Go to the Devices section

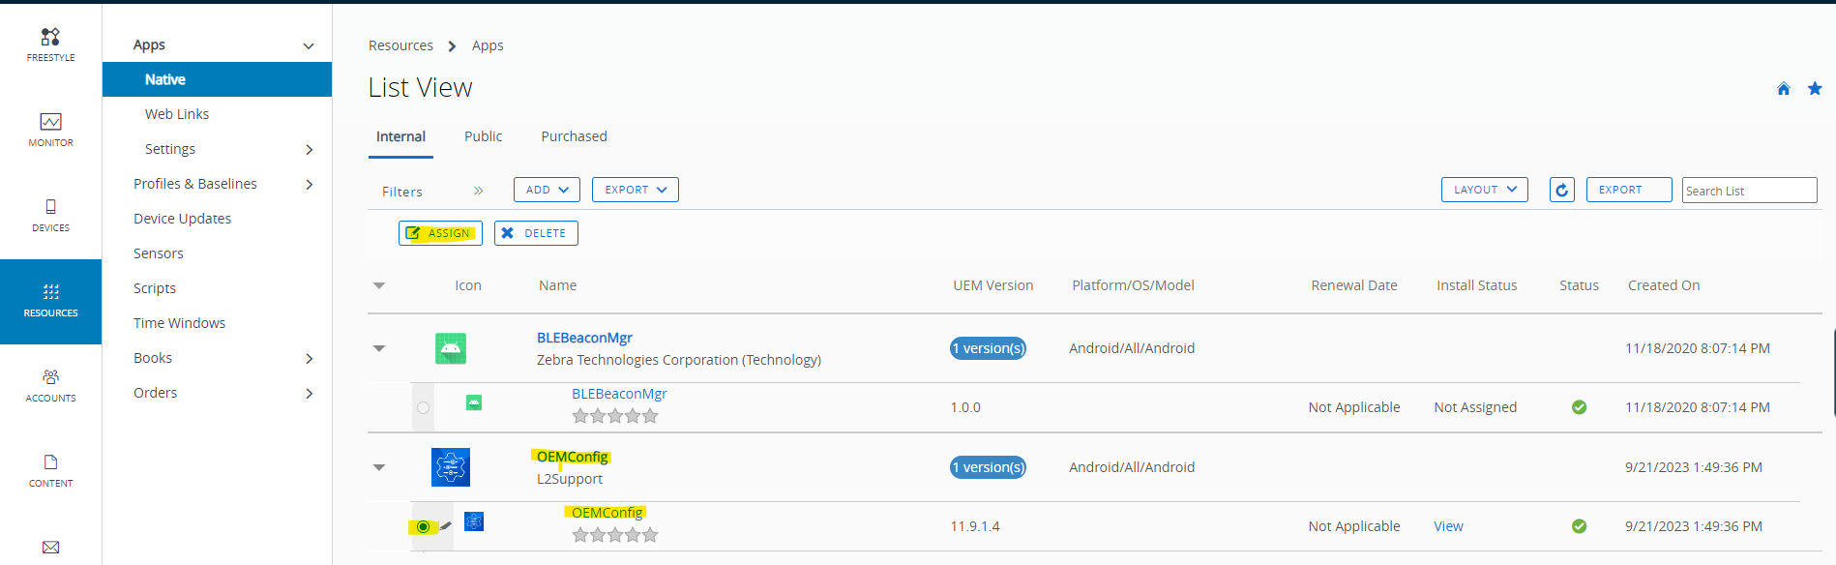(x=50, y=216)
